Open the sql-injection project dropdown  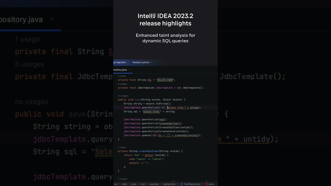pos(121,62)
